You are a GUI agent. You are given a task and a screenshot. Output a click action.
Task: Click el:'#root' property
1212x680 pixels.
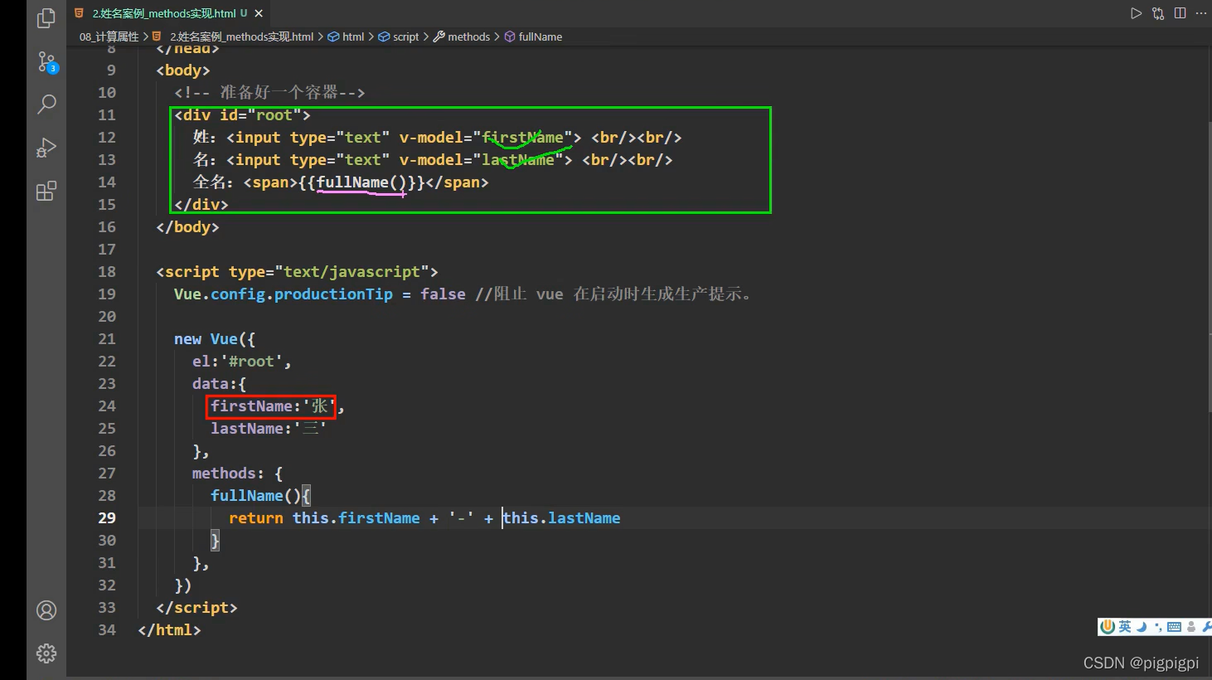click(241, 361)
